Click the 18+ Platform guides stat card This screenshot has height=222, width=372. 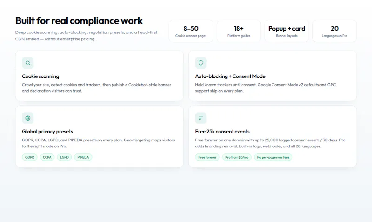(239, 31)
